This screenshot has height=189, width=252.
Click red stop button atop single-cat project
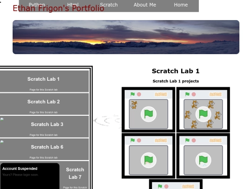139,94
